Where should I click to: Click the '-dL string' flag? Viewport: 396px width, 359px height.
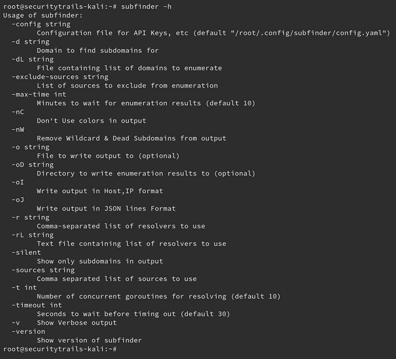pyautogui.click(x=32, y=59)
